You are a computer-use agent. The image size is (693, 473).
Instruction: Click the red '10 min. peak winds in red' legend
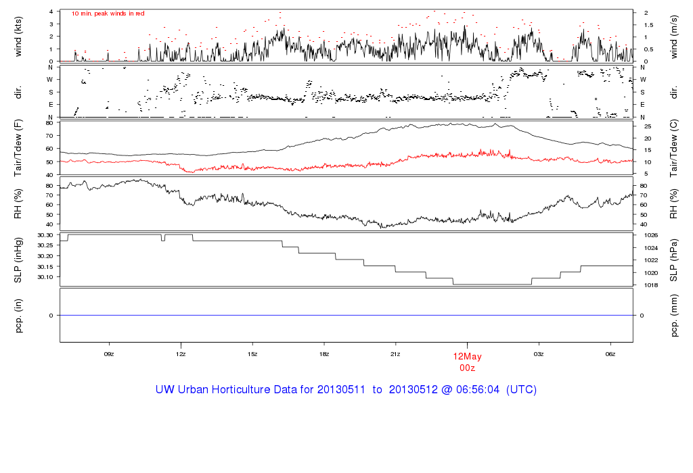point(108,14)
